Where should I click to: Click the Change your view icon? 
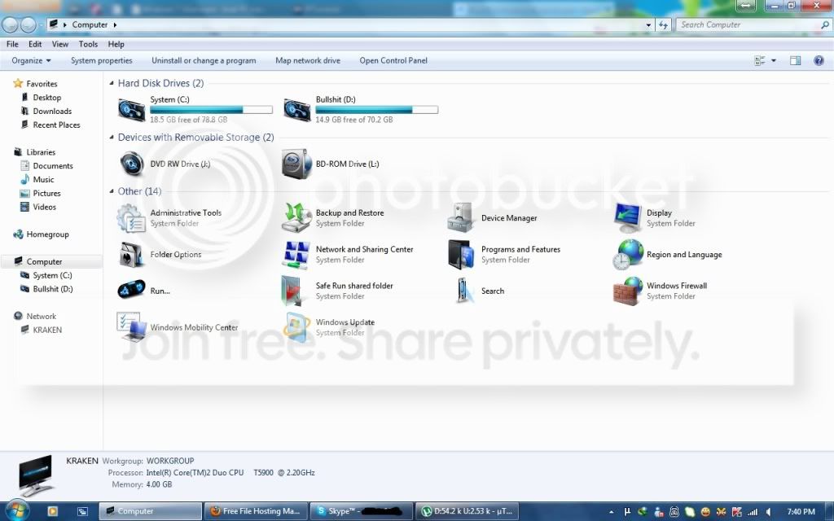click(760, 60)
